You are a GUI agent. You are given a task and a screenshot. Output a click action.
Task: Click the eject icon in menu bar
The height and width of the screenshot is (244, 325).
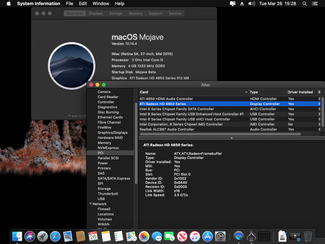click(x=242, y=4)
